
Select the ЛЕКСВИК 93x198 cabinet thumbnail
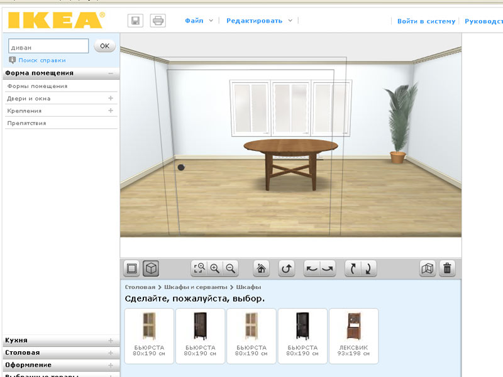(x=353, y=336)
